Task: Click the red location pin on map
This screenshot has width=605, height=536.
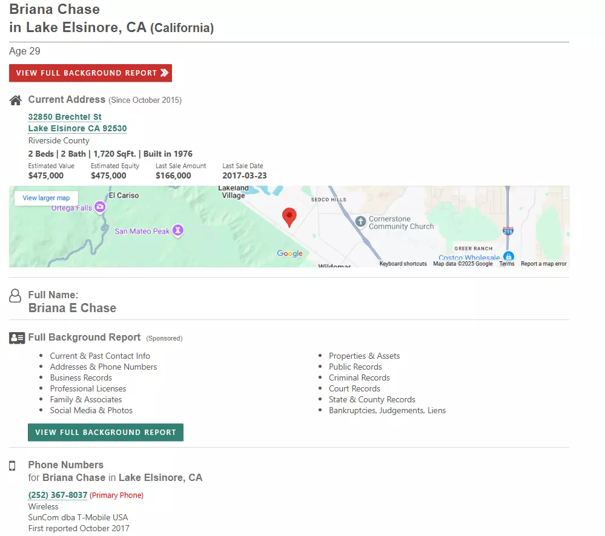Action: click(289, 217)
